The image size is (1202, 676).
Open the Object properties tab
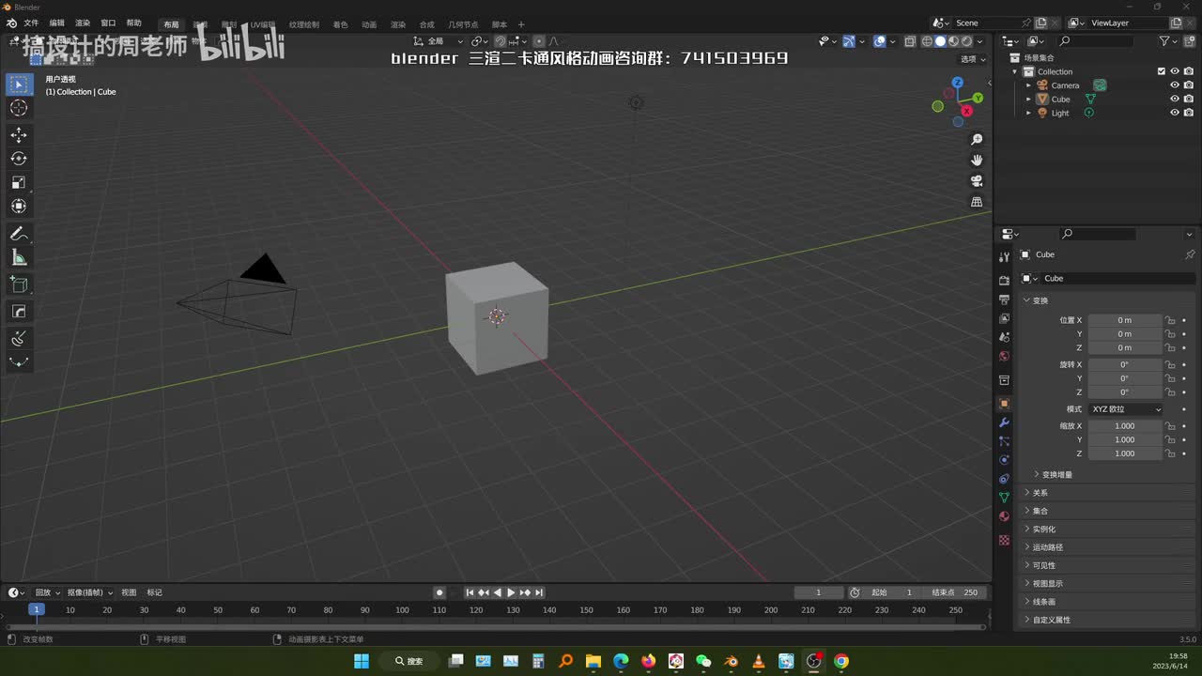pos(1004,404)
